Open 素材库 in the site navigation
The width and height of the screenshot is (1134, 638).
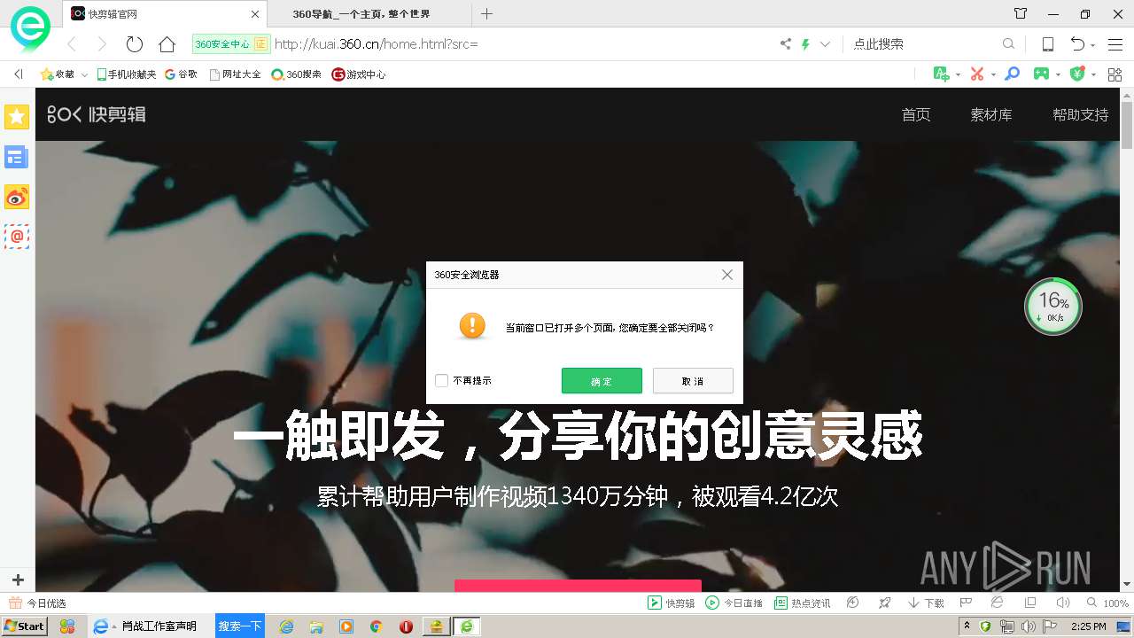pos(991,114)
